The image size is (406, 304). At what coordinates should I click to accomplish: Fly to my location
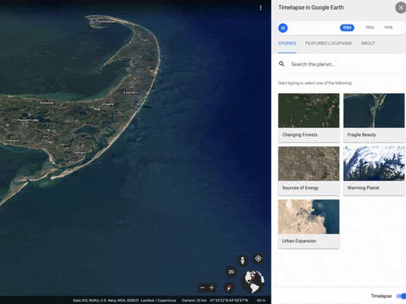click(x=258, y=258)
